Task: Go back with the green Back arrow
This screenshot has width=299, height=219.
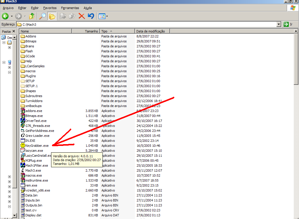Action: (5, 16)
